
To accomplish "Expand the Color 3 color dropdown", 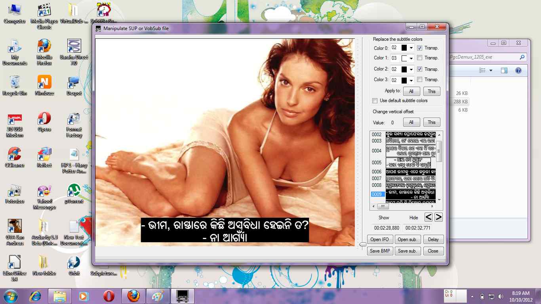I will (411, 80).
